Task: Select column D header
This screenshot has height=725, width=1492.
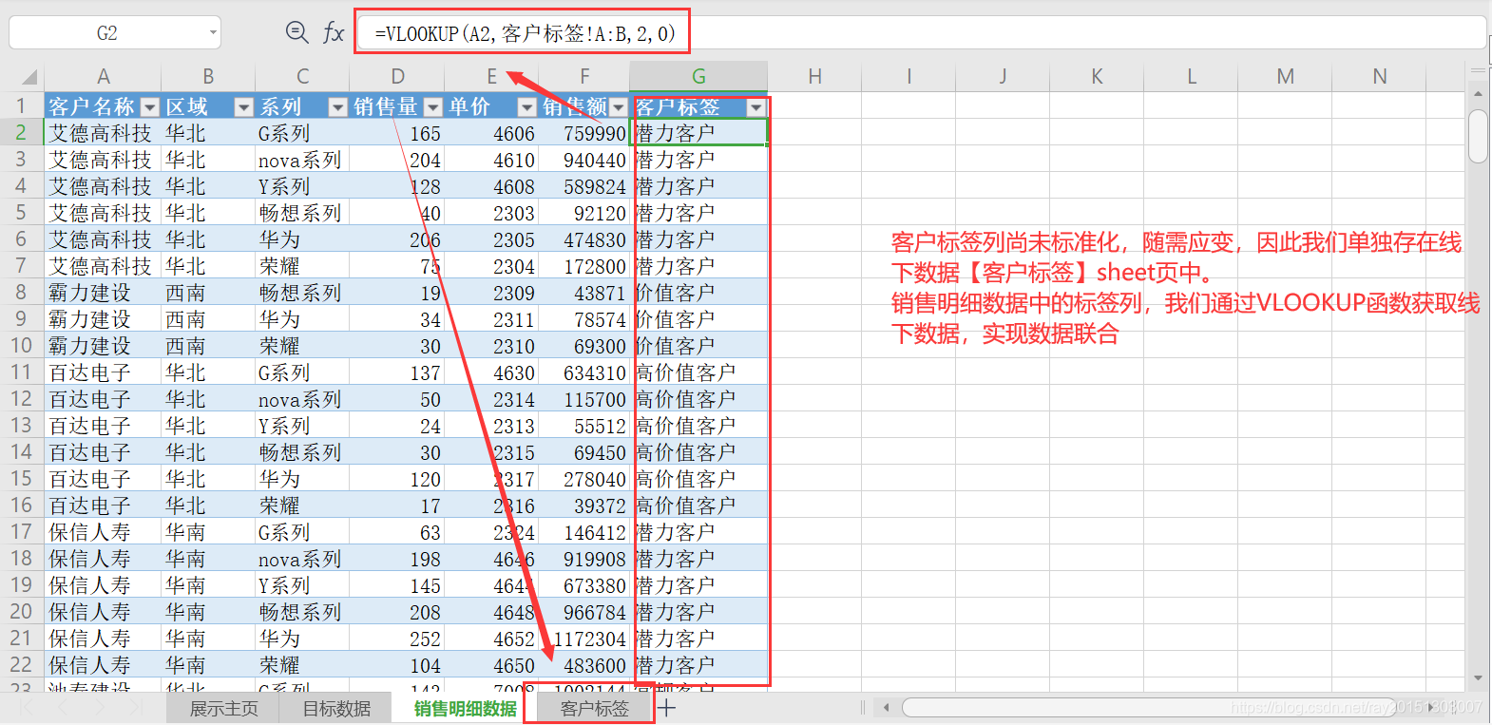Action: [x=397, y=76]
